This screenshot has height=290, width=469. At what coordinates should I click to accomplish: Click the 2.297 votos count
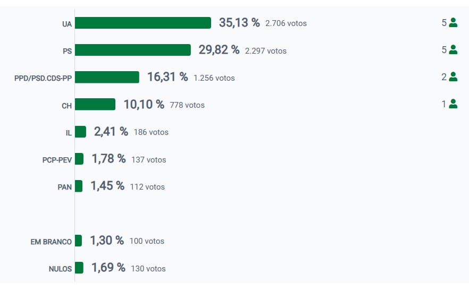tap(265, 51)
